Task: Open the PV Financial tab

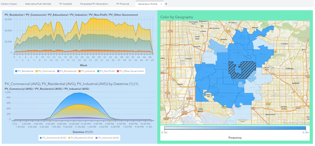Action: [x=123, y=4]
